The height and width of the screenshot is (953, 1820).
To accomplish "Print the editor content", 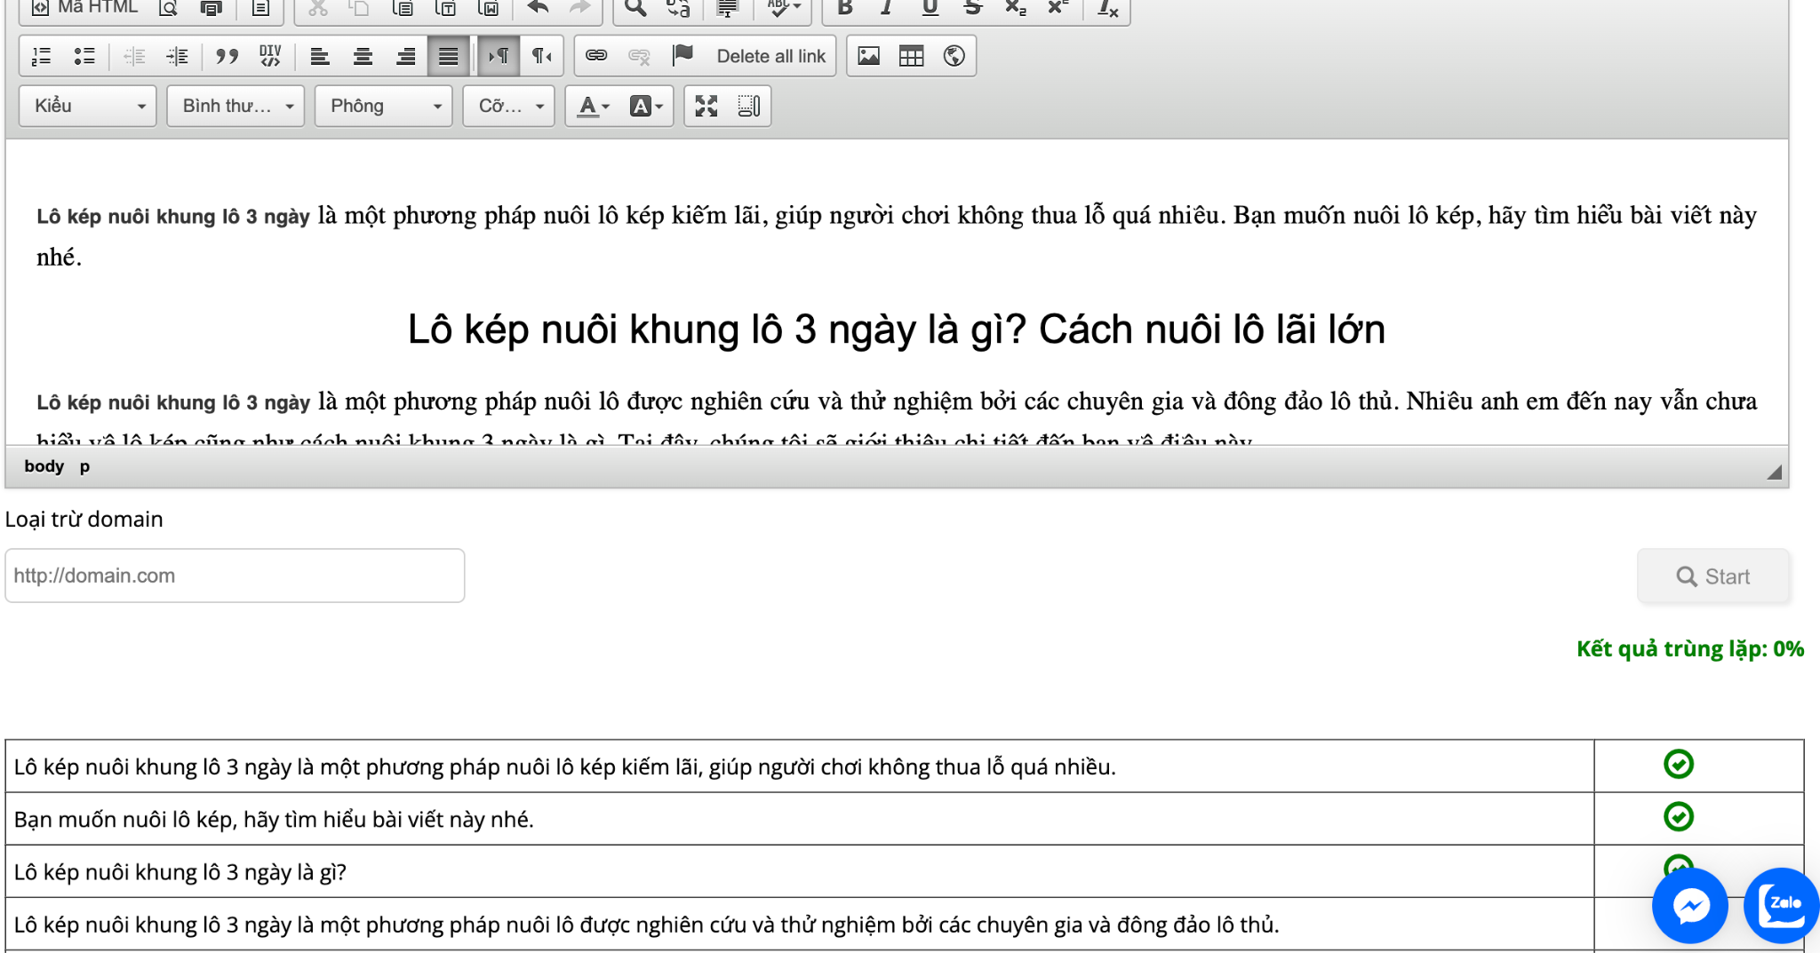I will pos(211,7).
